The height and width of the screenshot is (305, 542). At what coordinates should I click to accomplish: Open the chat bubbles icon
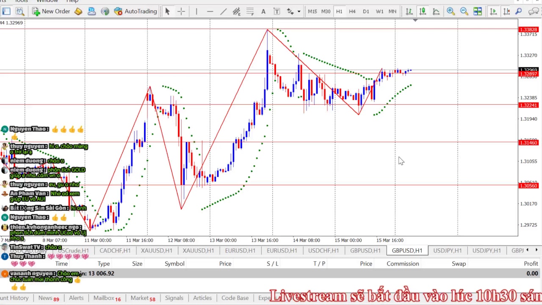point(534,11)
